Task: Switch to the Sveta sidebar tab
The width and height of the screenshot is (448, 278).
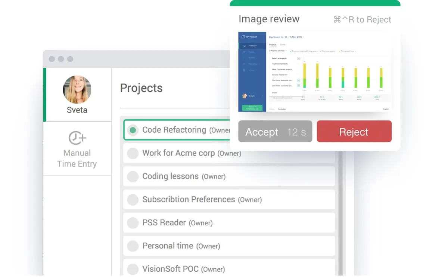Action: pyautogui.click(x=77, y=95)
